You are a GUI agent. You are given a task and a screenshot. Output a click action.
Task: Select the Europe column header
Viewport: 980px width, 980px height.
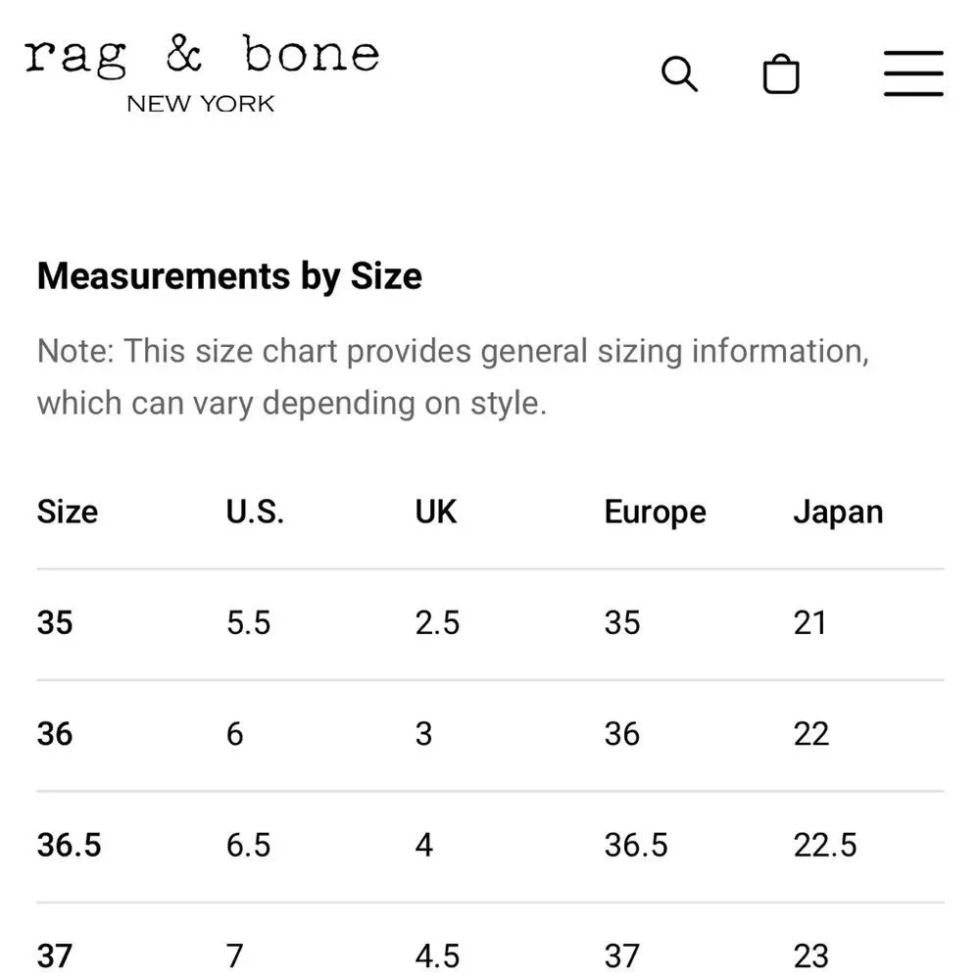tap(655, 513)
